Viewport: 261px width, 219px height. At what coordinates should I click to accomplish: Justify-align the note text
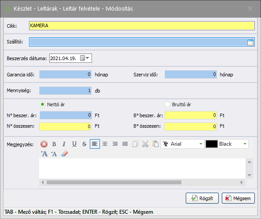pos(125,144)
